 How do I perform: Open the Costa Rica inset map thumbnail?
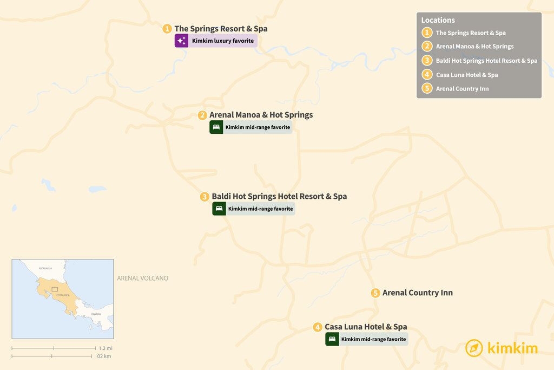(63, 298)
